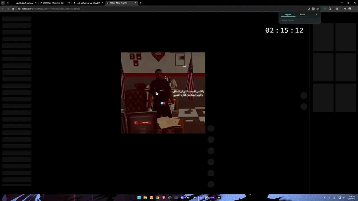Viewport: 358px width, 201px height.
Task: View site information for tiktok.com
Action: tap(19, 9)
